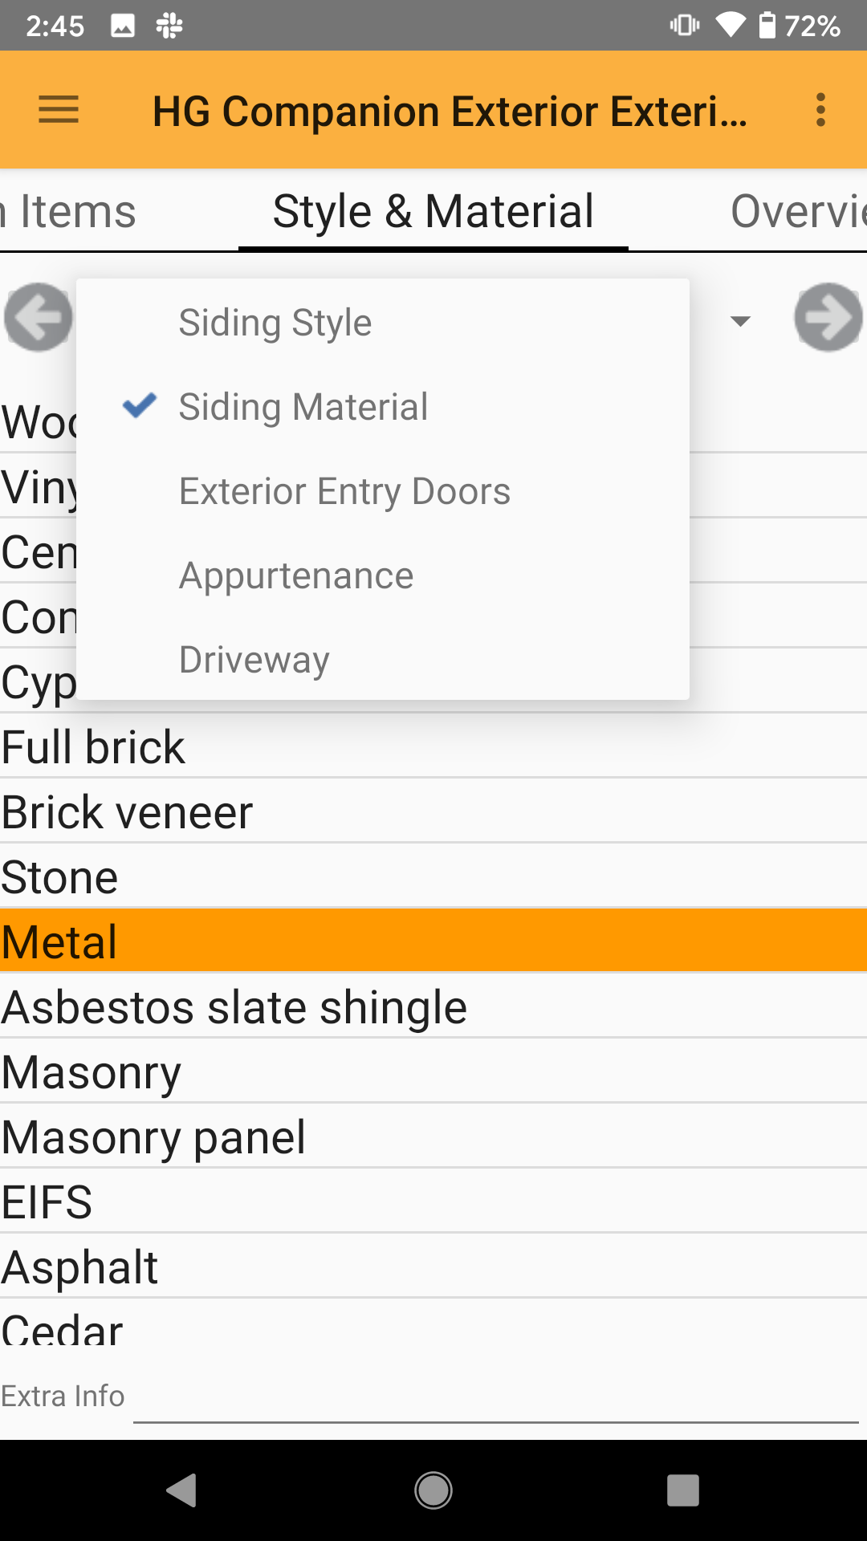The image size is (867, 1541).
Task: Tap the picture notification icon in status bar
Action: click(x=123, y=26)
